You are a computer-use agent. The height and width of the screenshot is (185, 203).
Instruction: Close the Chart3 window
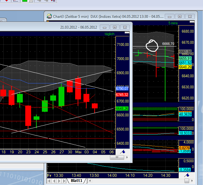point(190,17)
